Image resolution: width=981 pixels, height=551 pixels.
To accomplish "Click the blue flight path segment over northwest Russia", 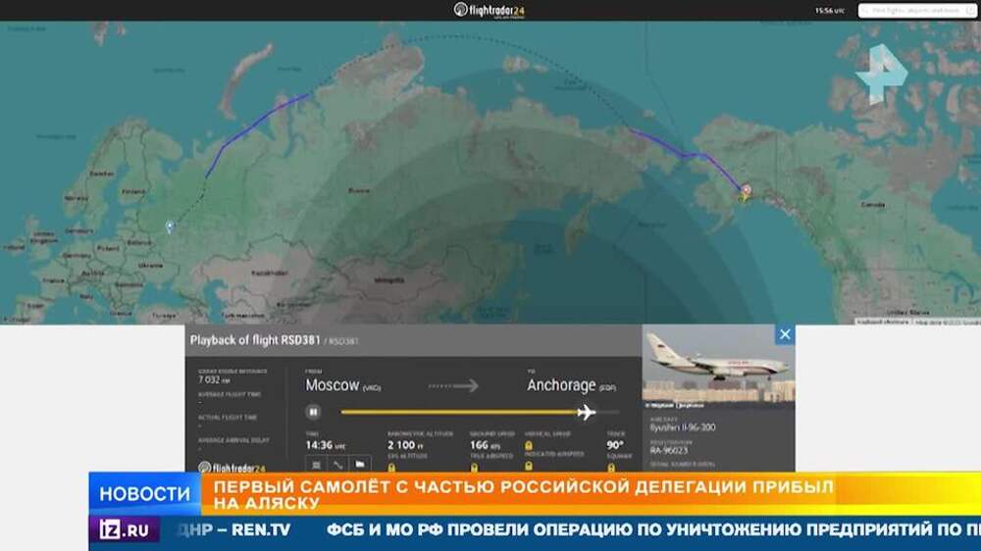I will point(250,128).
